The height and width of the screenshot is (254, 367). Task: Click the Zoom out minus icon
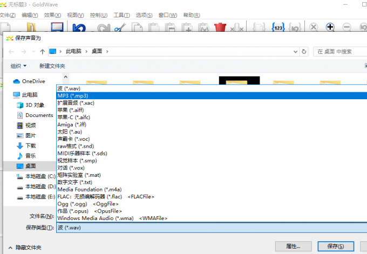346,27
